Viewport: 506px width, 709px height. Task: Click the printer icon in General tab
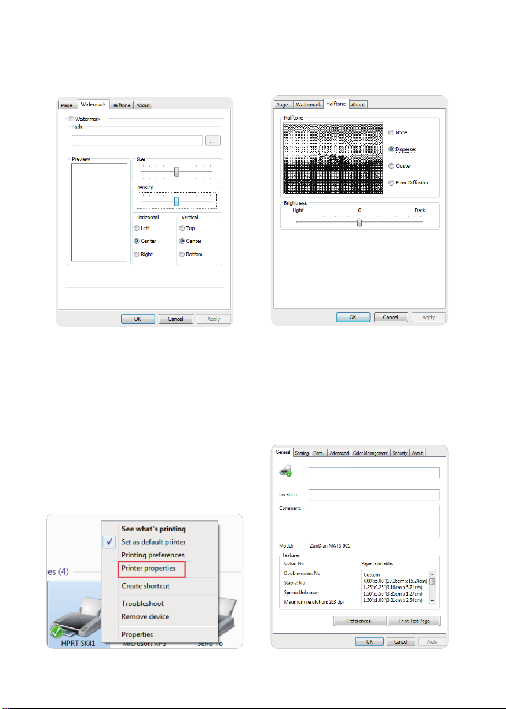coord(286,472)
